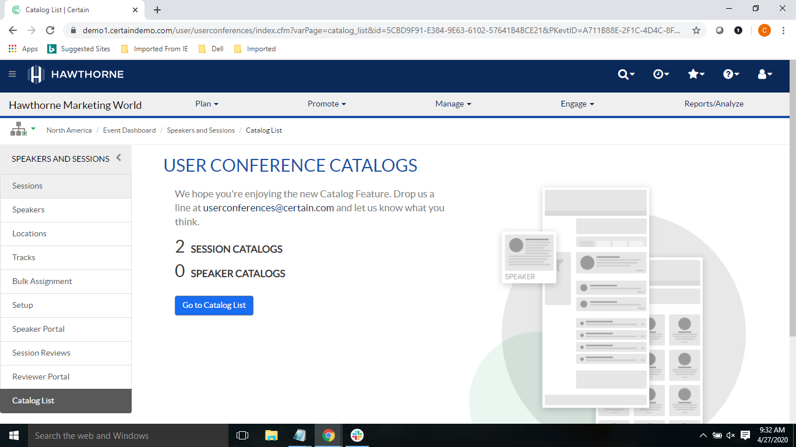
Task: Open the volume control in system tray
Action: pos(731,435)
